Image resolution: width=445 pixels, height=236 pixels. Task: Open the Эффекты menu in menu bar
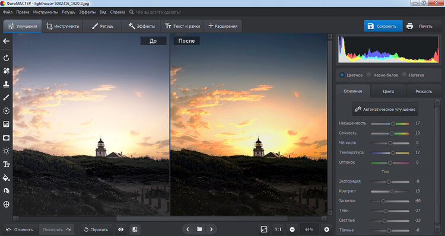87,12
